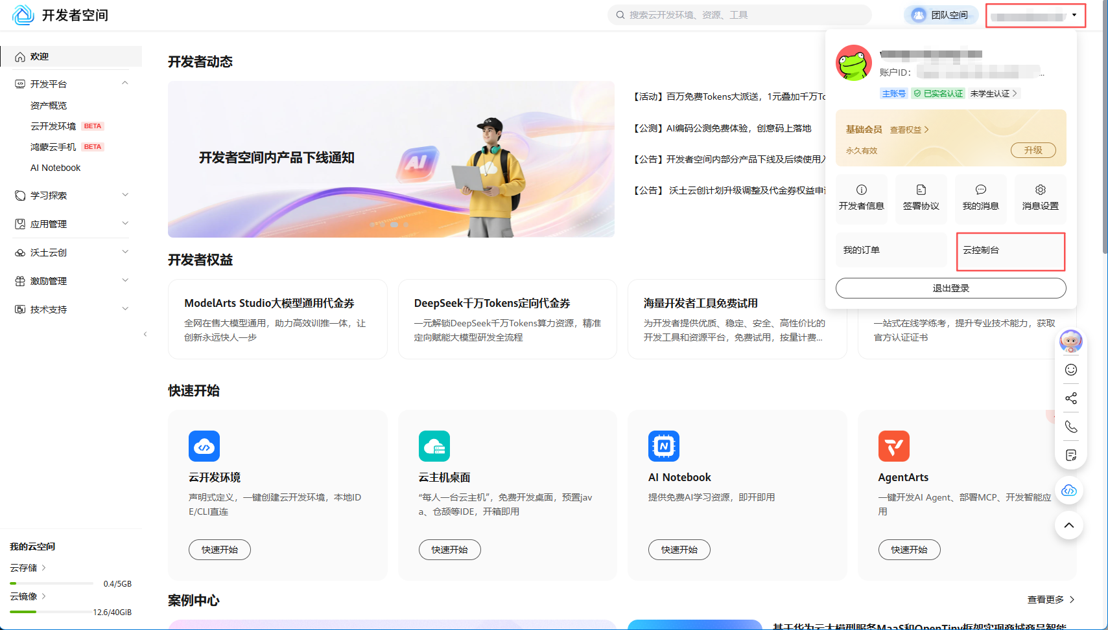Open 我的消息 chat bubble icon

(x=981, y=190)
